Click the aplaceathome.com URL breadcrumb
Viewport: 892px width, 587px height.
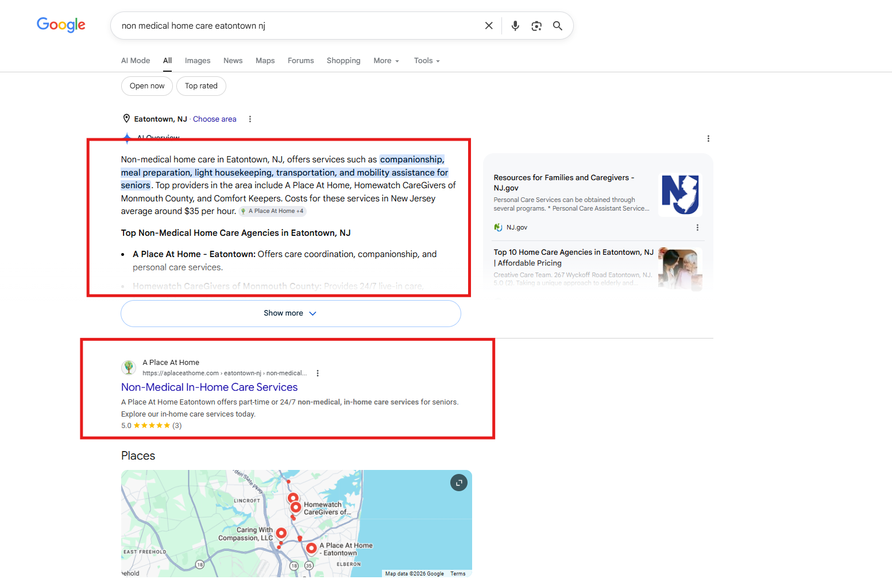click(225, 373)
